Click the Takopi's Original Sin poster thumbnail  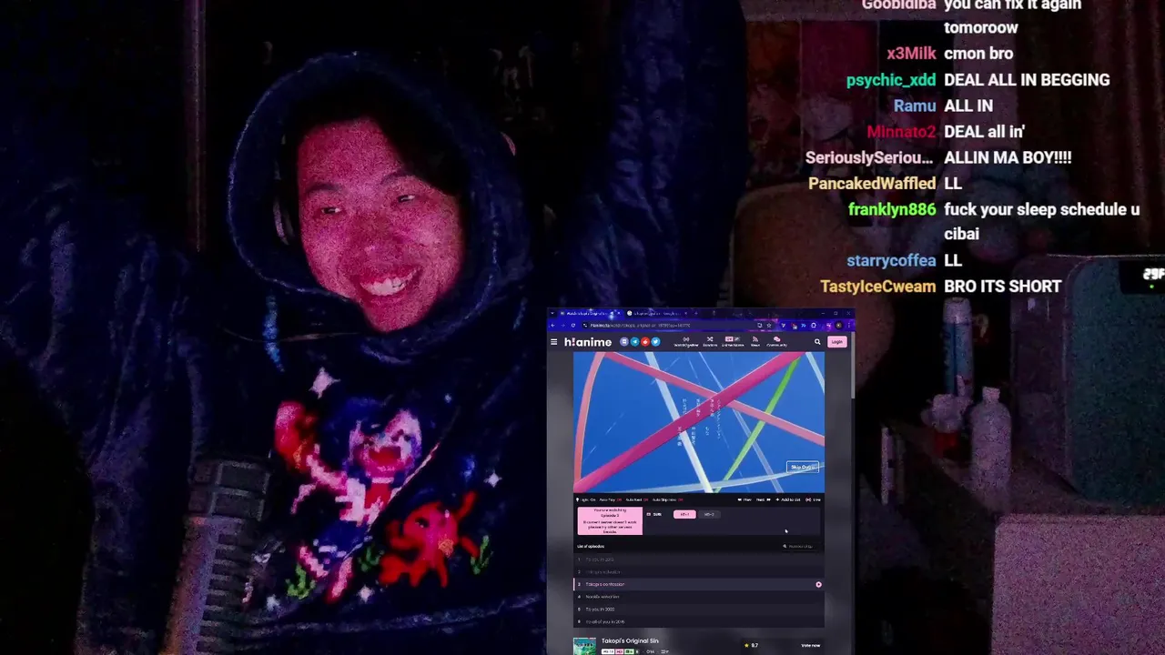[584, 646]
